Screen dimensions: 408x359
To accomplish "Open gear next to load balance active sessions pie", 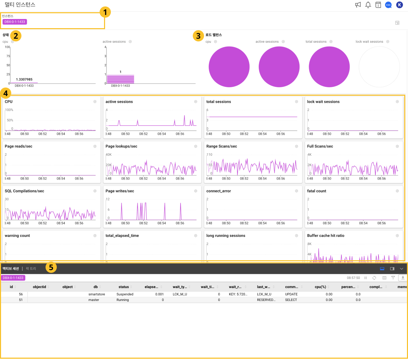I will 283,42.
